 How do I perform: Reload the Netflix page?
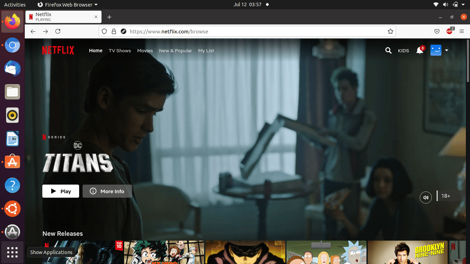[x=58, y=31]
